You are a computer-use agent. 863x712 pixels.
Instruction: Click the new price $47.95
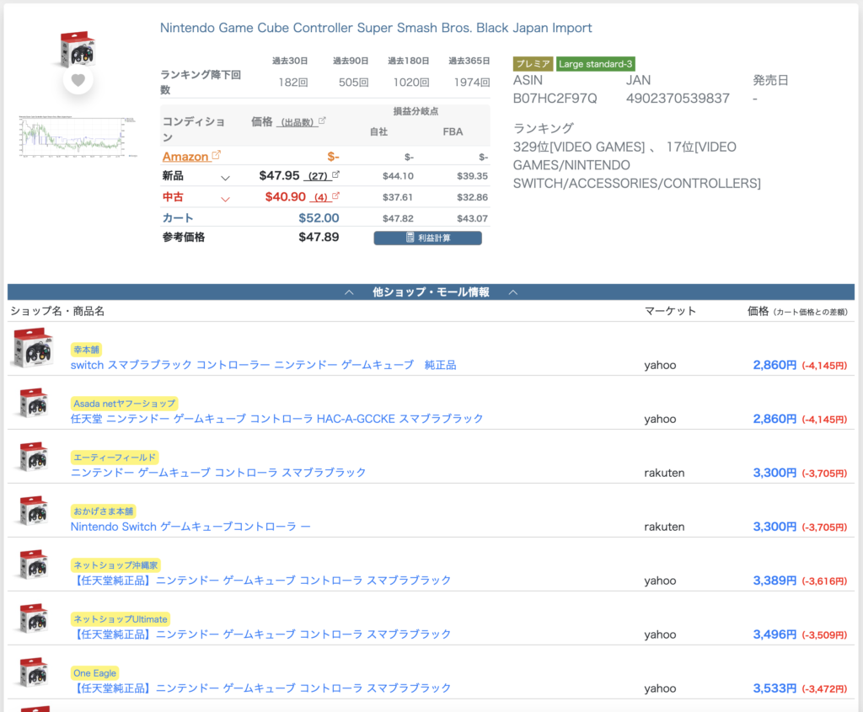(x=279, y=175)
